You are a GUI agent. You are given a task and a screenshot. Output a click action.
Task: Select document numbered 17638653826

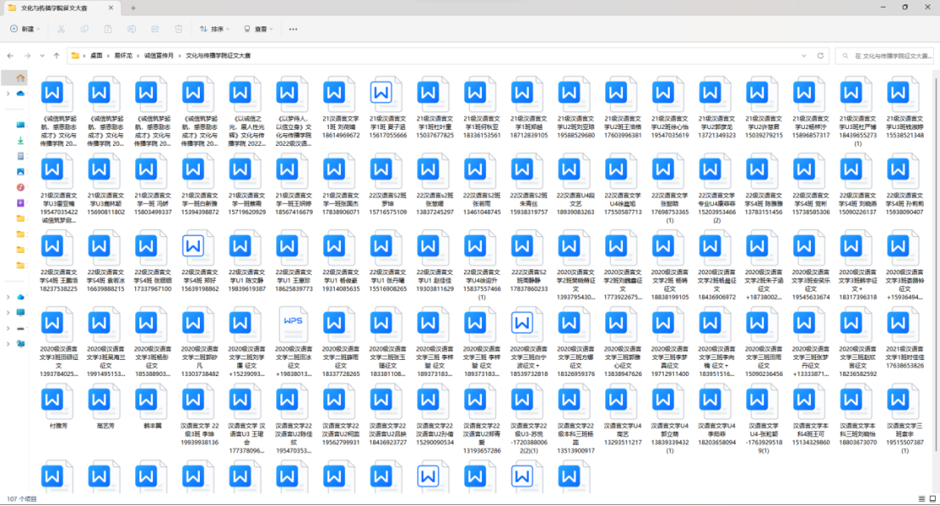coord(904,338)
